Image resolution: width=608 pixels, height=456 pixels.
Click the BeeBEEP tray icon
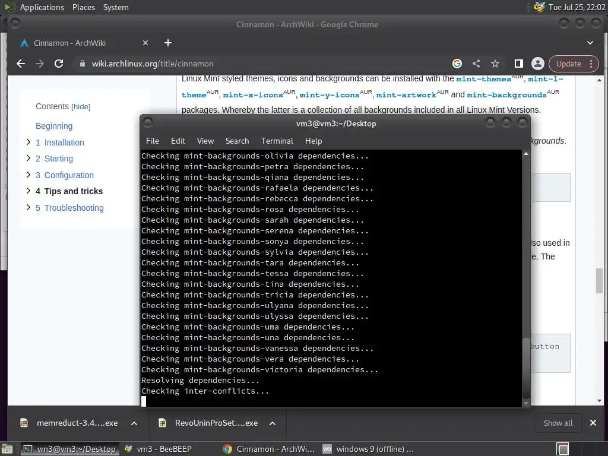point(539,7)
